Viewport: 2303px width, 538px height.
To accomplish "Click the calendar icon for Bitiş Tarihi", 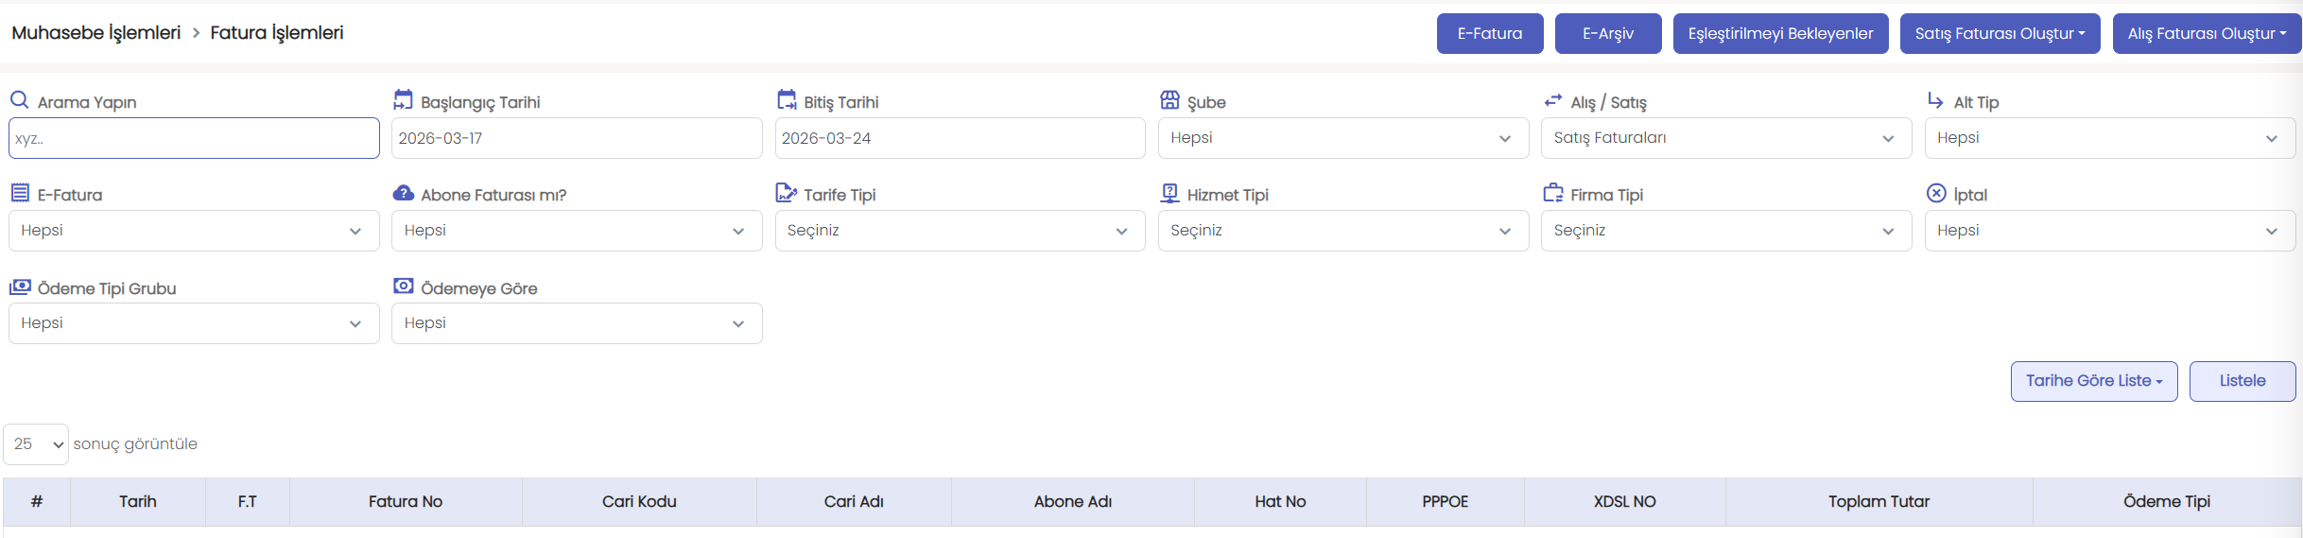I will coord(787,100).
